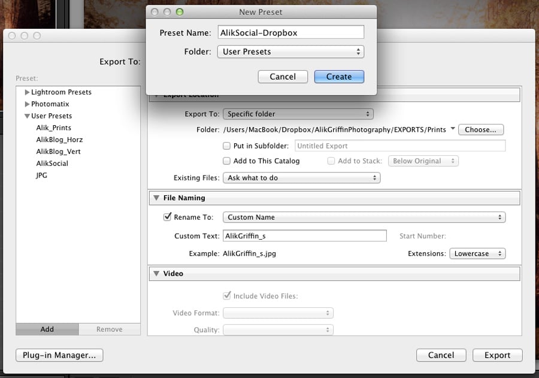Enable the Put in Subfolder option

(226, 146)
